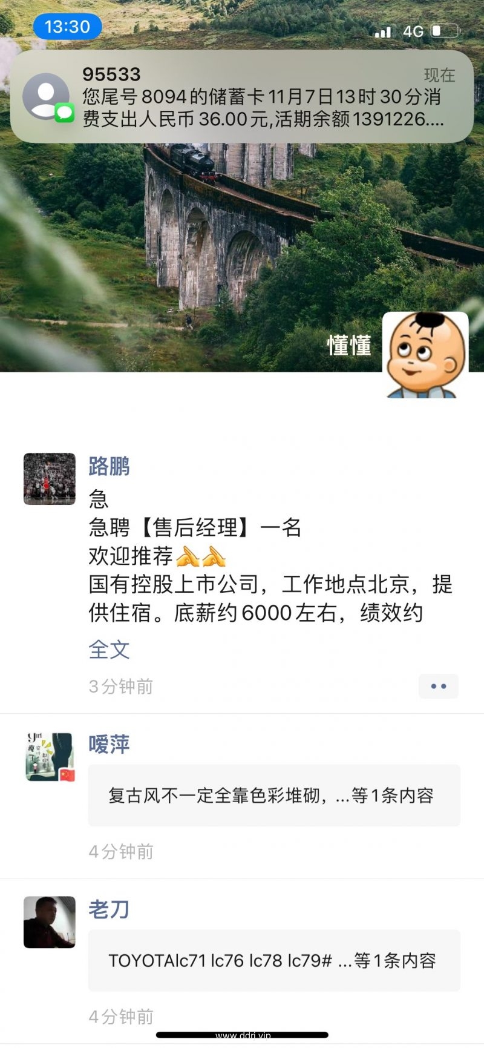Open the two-dot like/comment menu
The image size is (484, 1048).
click(439, 686)
